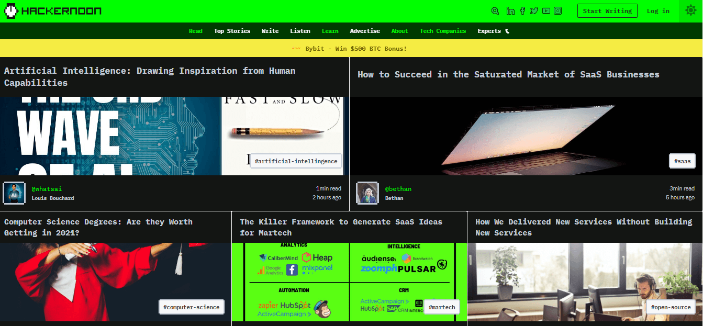Open the Instagram icon link
Viewport: 703px width, 326px height.
click(558, 11)
